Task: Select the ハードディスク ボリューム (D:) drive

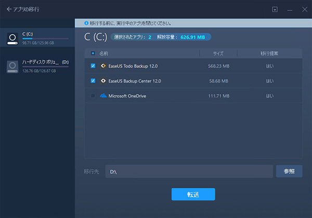Action: pos(37,66)
